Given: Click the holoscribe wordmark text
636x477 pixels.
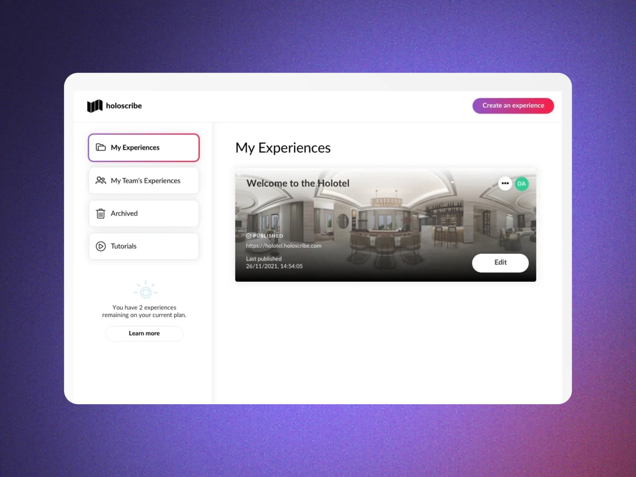Looking at the screenshot, I should [x=124, y=106].
